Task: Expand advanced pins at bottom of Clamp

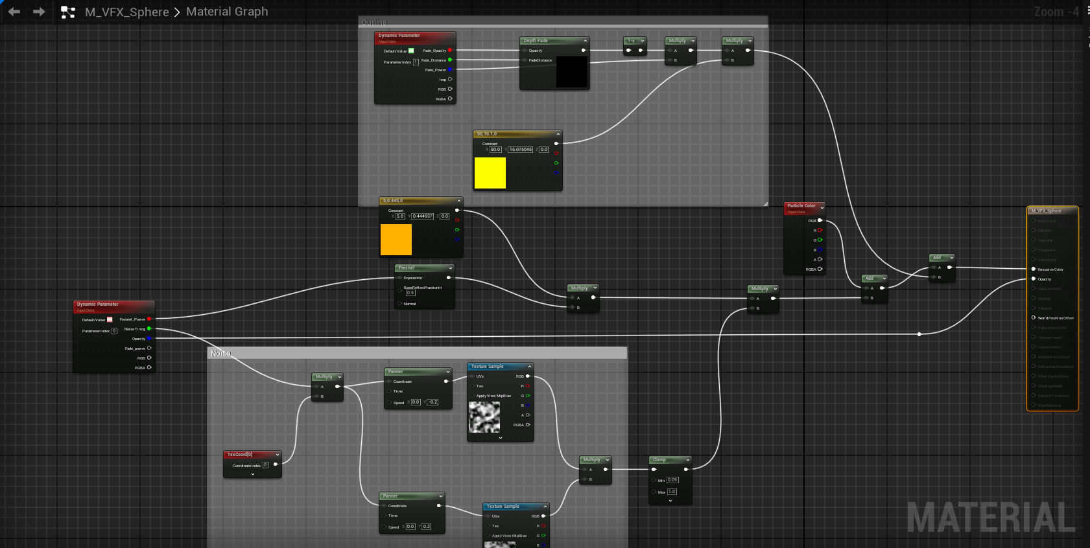Action: click(670, 500)
